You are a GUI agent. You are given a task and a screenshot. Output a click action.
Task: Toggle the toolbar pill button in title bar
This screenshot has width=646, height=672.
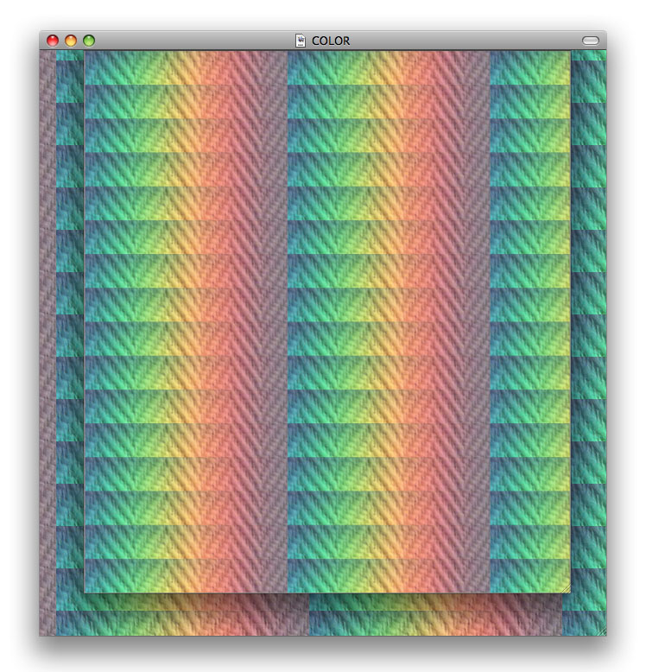click(591, 41)
